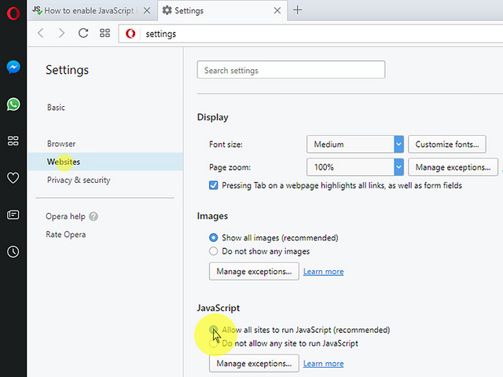The width and height of the screenshot is (503, 377).
Task: Switch to How to enable JavaScript tab
Action: pos(88,11)
